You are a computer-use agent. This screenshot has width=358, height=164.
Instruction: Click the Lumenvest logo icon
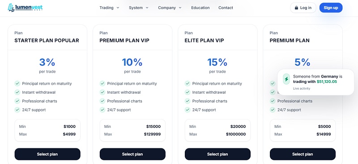click(11, 8)
